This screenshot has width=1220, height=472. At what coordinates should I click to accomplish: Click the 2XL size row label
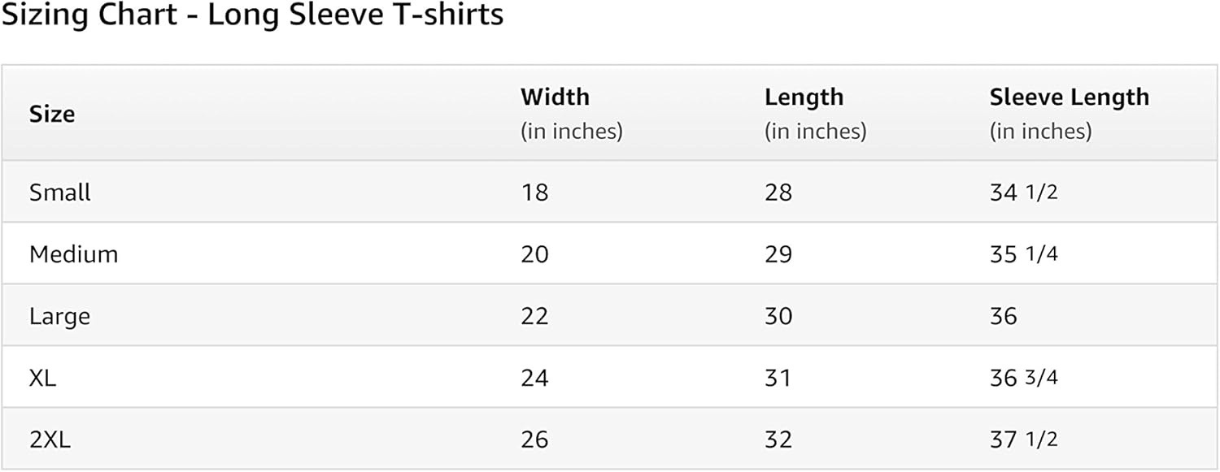[50, 440]
